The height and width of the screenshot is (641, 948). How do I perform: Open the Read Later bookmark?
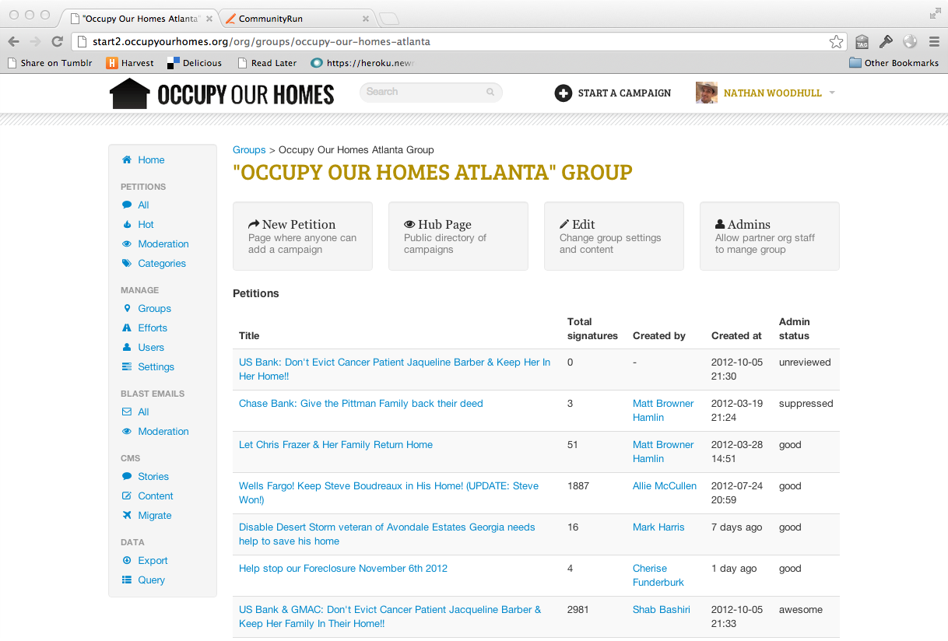(x=267, y=63)
